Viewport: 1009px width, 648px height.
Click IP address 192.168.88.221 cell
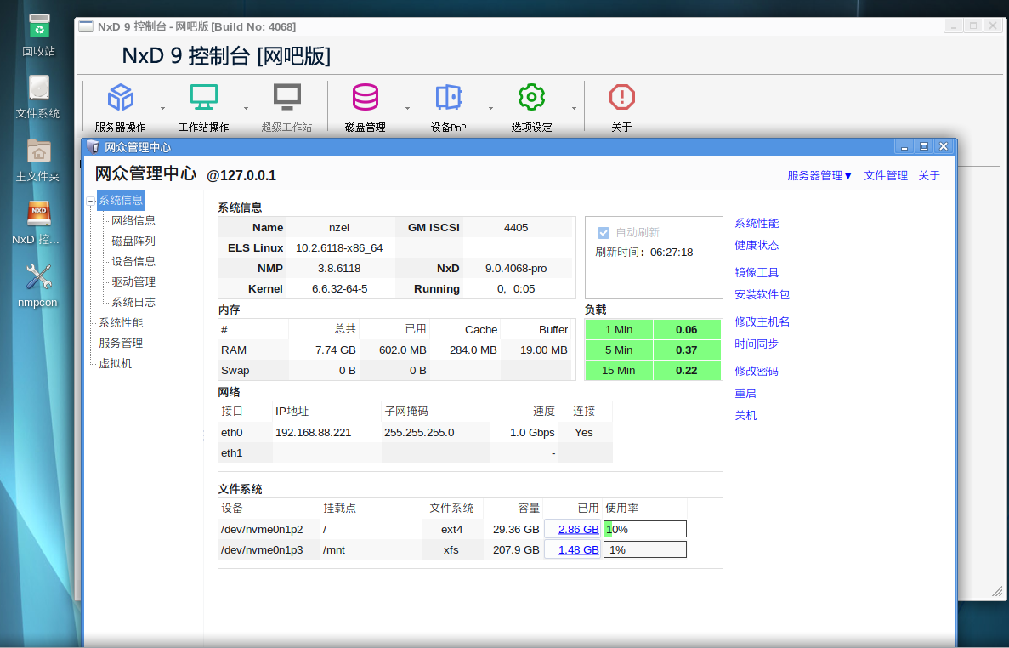(x=314, y=433)
